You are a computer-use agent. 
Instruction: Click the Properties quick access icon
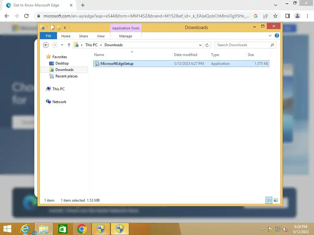pyautogui.click(x=52, y=28)
